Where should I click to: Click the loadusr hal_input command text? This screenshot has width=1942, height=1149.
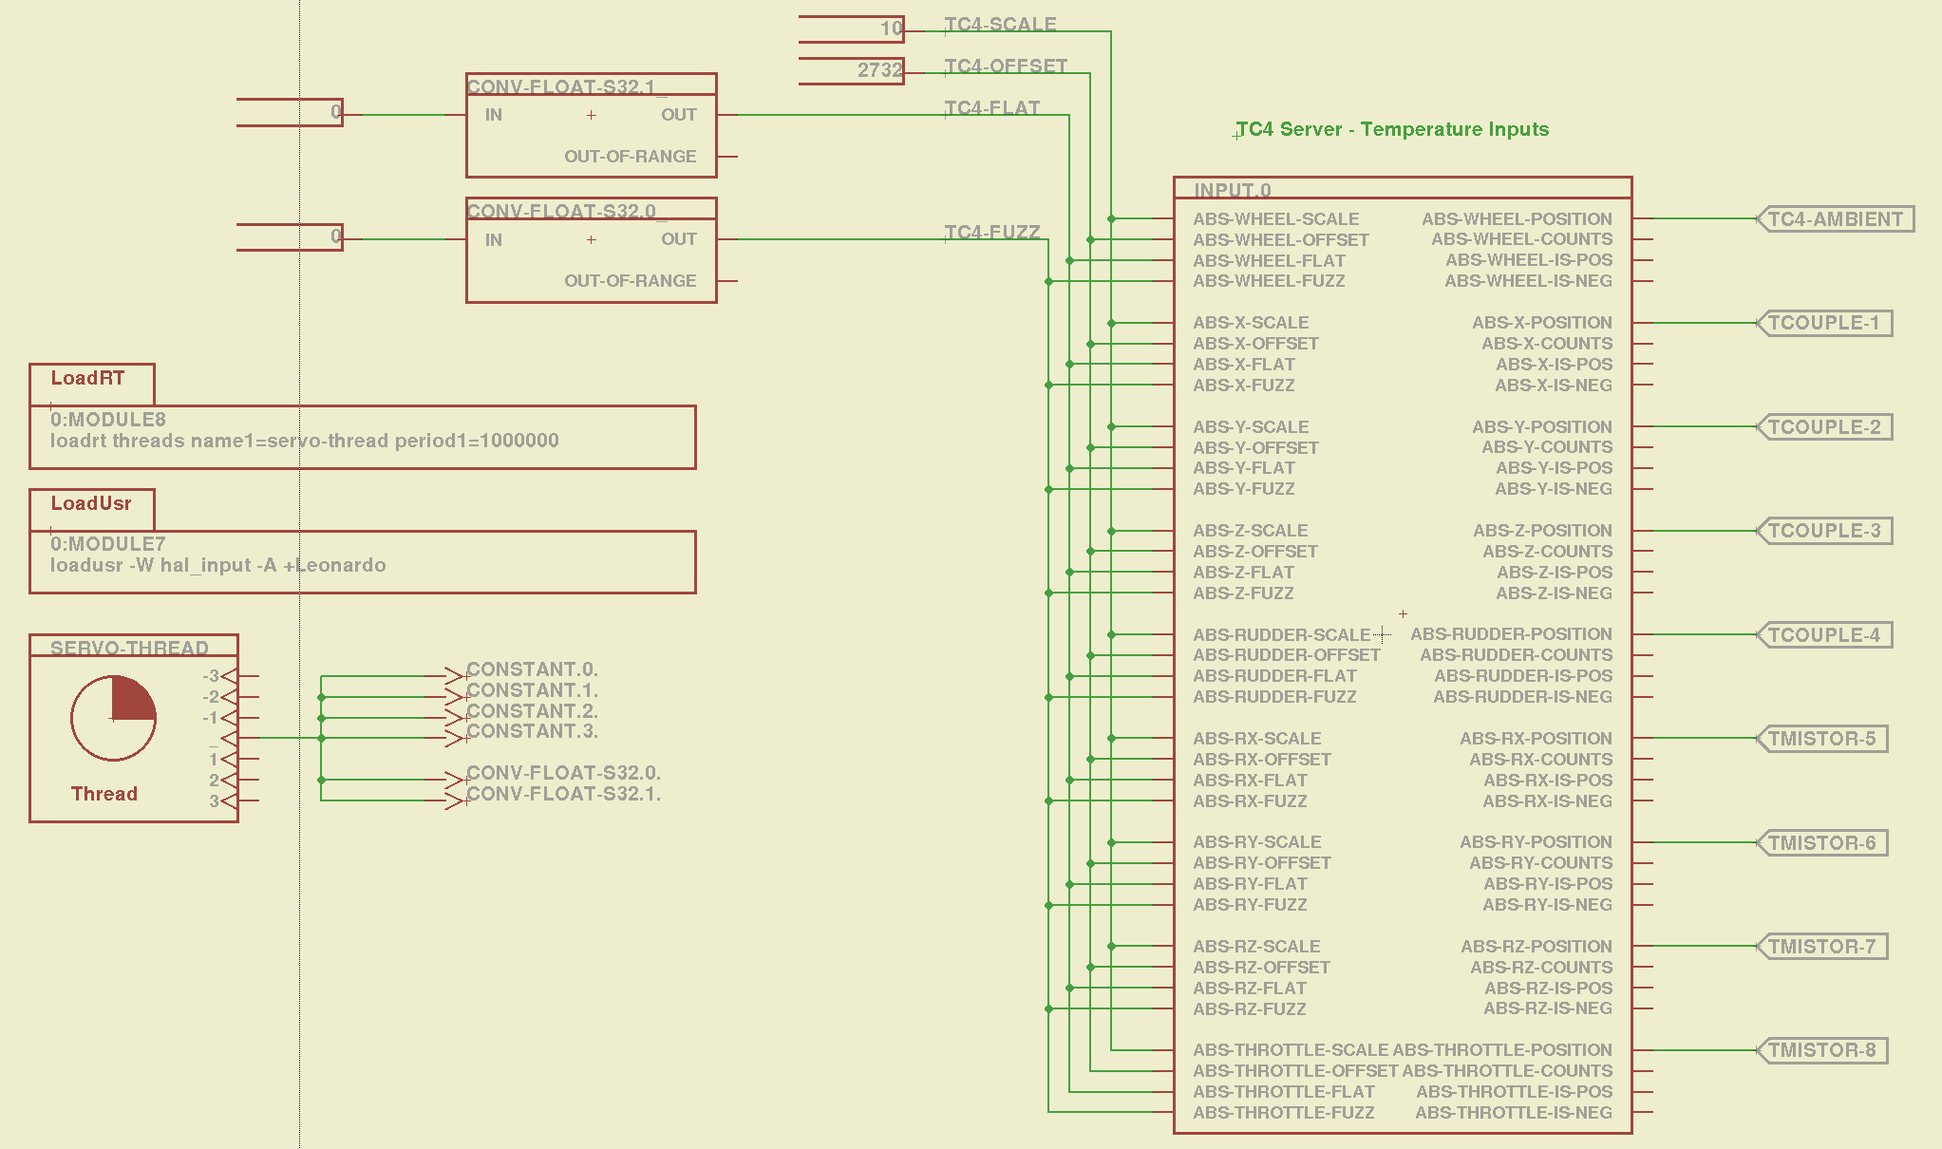[x=217, y=566]
